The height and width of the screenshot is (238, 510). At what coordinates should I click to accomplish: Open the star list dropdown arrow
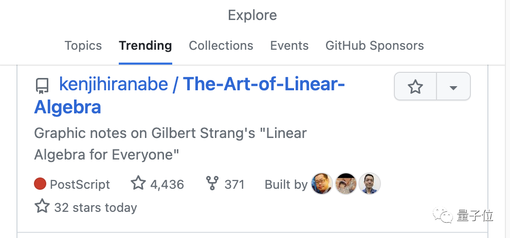pos(453,87)
